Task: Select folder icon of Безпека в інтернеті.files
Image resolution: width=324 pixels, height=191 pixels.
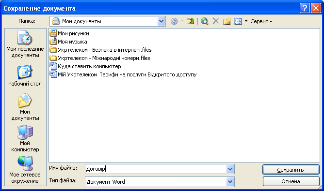Action: (53, 50)
